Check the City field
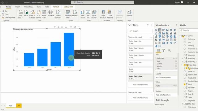The image size is (198, 111). pos(185,42)
